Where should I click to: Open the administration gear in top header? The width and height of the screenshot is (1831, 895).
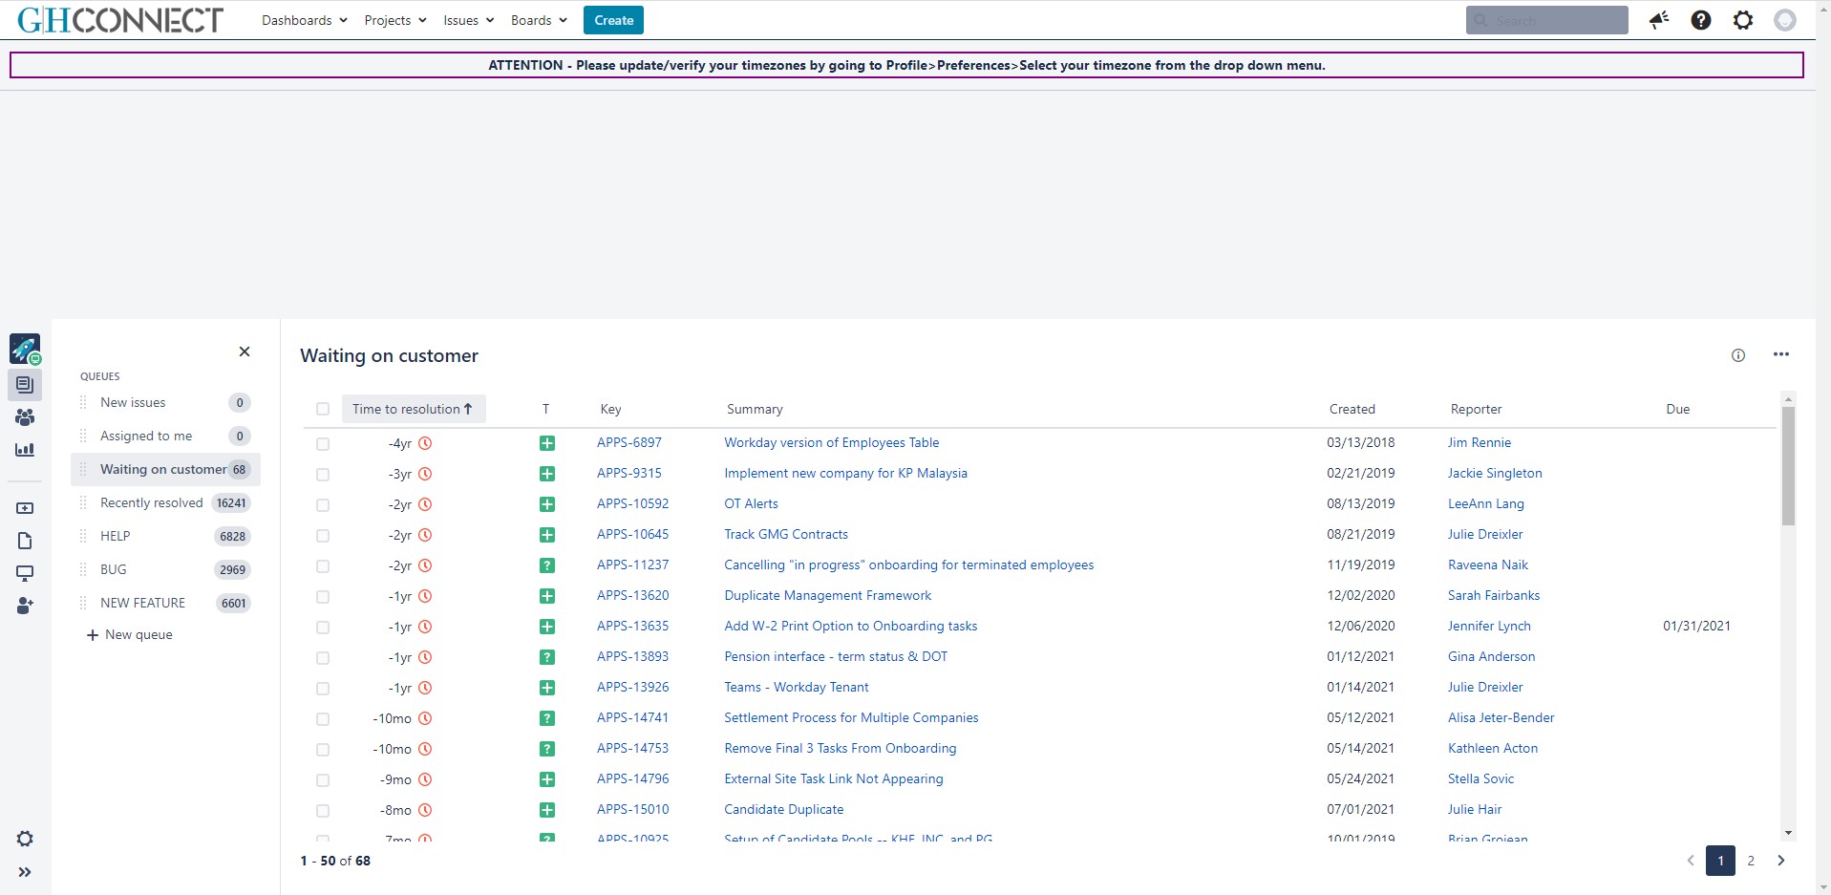pos(1743,20)
